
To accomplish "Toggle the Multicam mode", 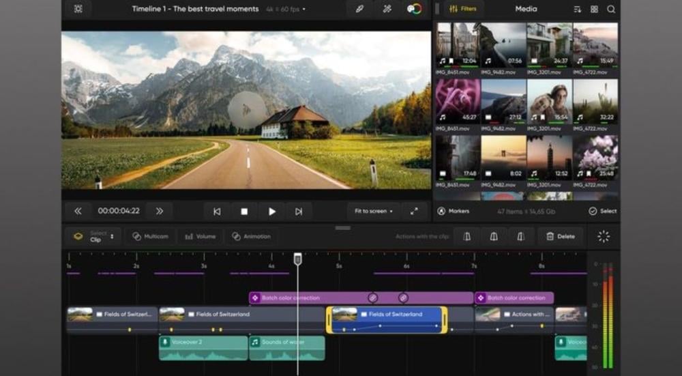I will click(x=150, y=236).
